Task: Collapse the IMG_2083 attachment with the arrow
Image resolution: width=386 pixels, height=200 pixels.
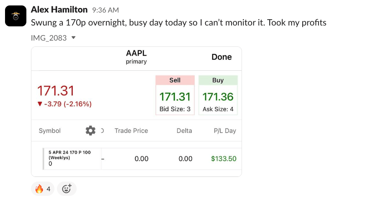Action: 74,38
